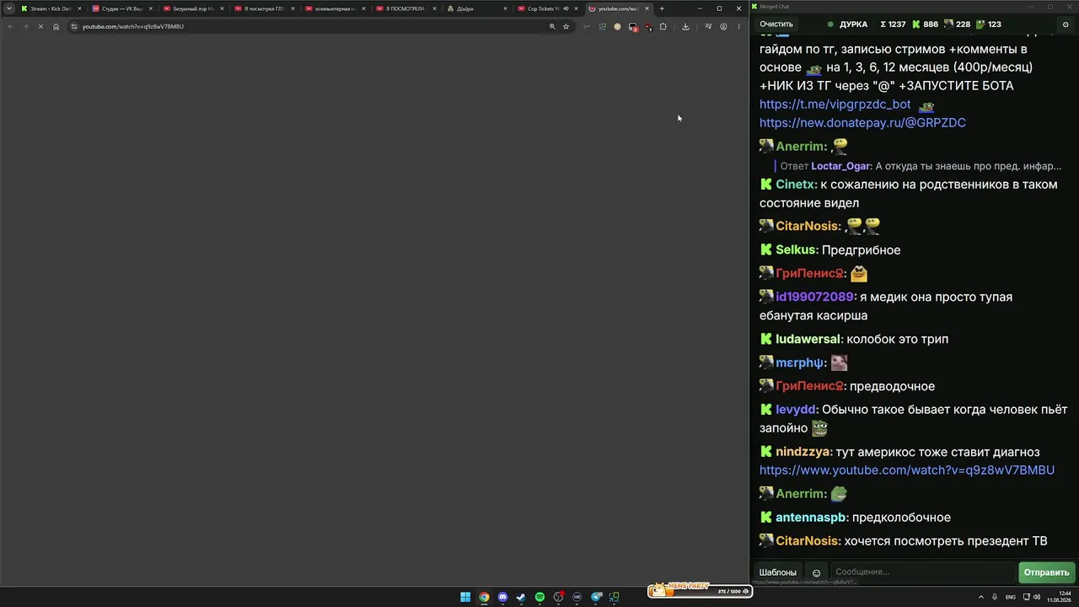Viewport: 1079px width, 607px height.
Task: Open Chrome from the taskbar
Action: click(484, 598)
